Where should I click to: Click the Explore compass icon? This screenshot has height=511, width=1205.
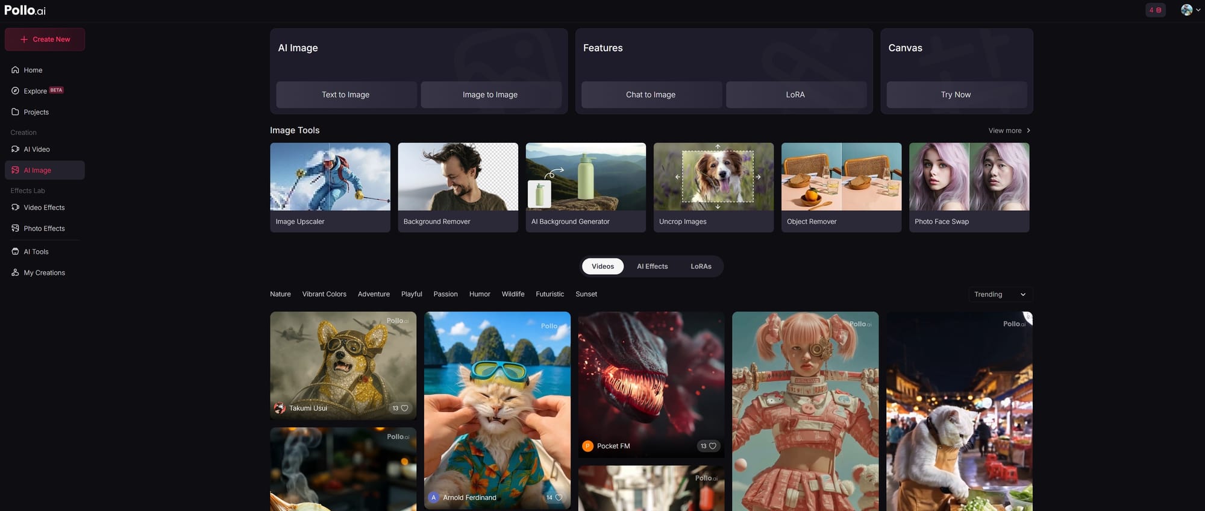point(15,91)
